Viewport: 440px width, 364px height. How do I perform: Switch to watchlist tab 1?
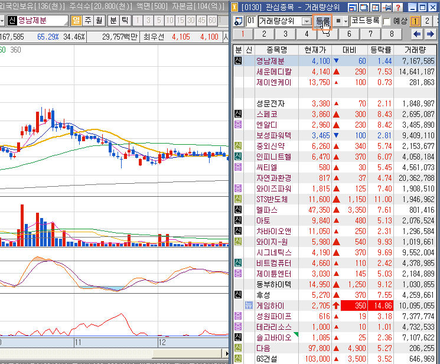click(x=243, y=34)
